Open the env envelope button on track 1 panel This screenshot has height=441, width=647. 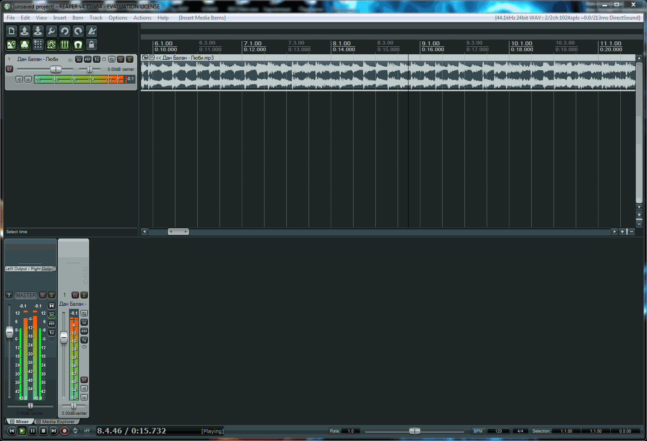pyautogui.click(x=88, y=59)
